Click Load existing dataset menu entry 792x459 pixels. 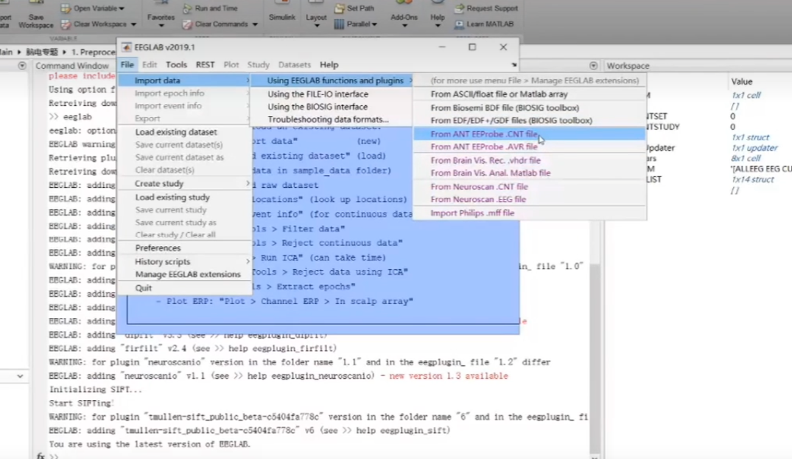pyautogui.click(x=176, y=132)
